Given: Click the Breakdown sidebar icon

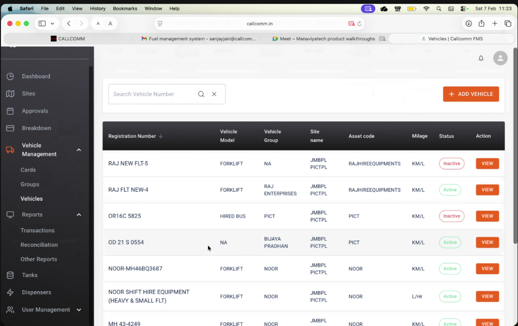Looking at the screenshot, I should pyautogui.click(x=10, y=128).
